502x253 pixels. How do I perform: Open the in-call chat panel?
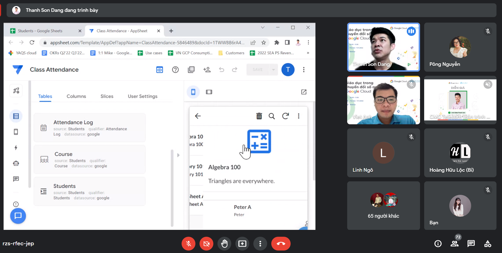[x=471, y=244]
